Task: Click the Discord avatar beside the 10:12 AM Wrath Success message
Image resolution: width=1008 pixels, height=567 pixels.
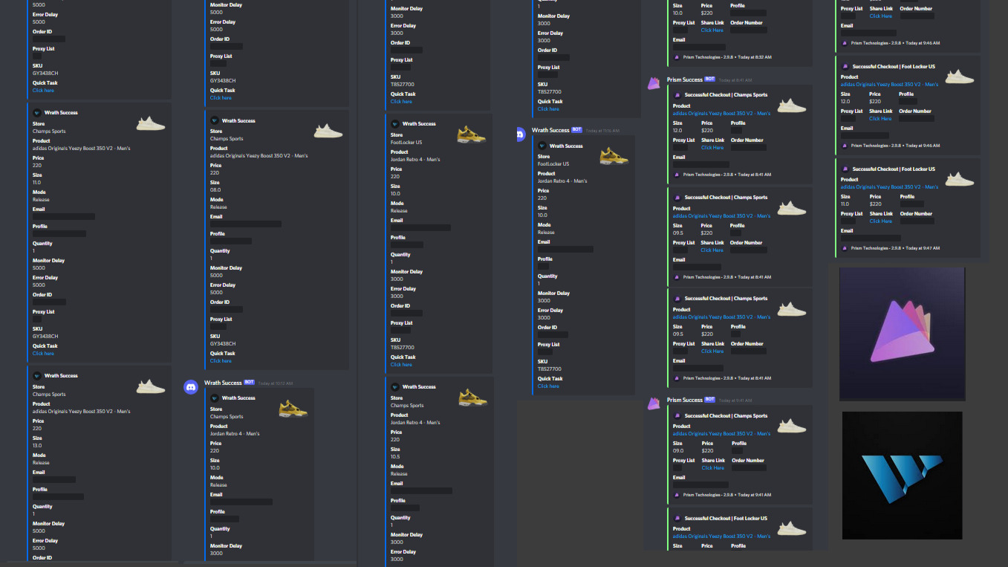Action: 191,386
